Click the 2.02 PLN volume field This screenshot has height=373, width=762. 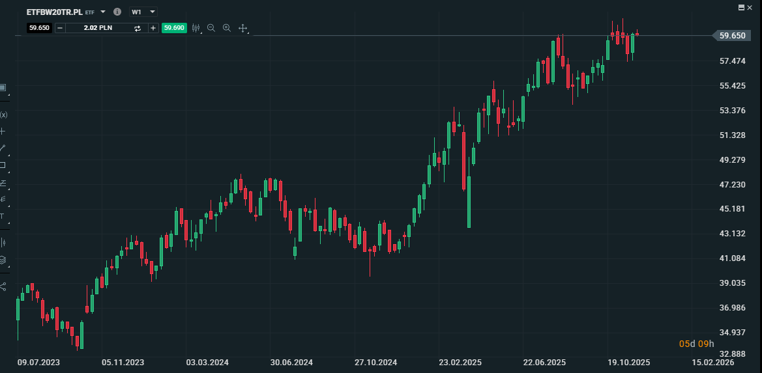(98, 28)
